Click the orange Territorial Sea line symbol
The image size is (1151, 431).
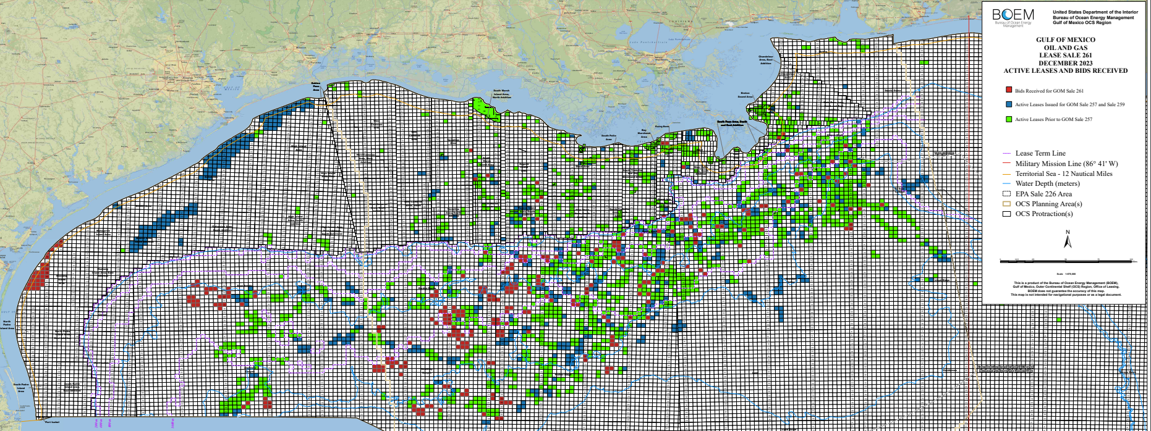1006,174
